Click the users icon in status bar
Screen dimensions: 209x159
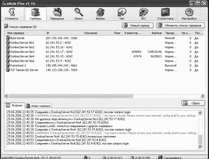tap(85, 158)
